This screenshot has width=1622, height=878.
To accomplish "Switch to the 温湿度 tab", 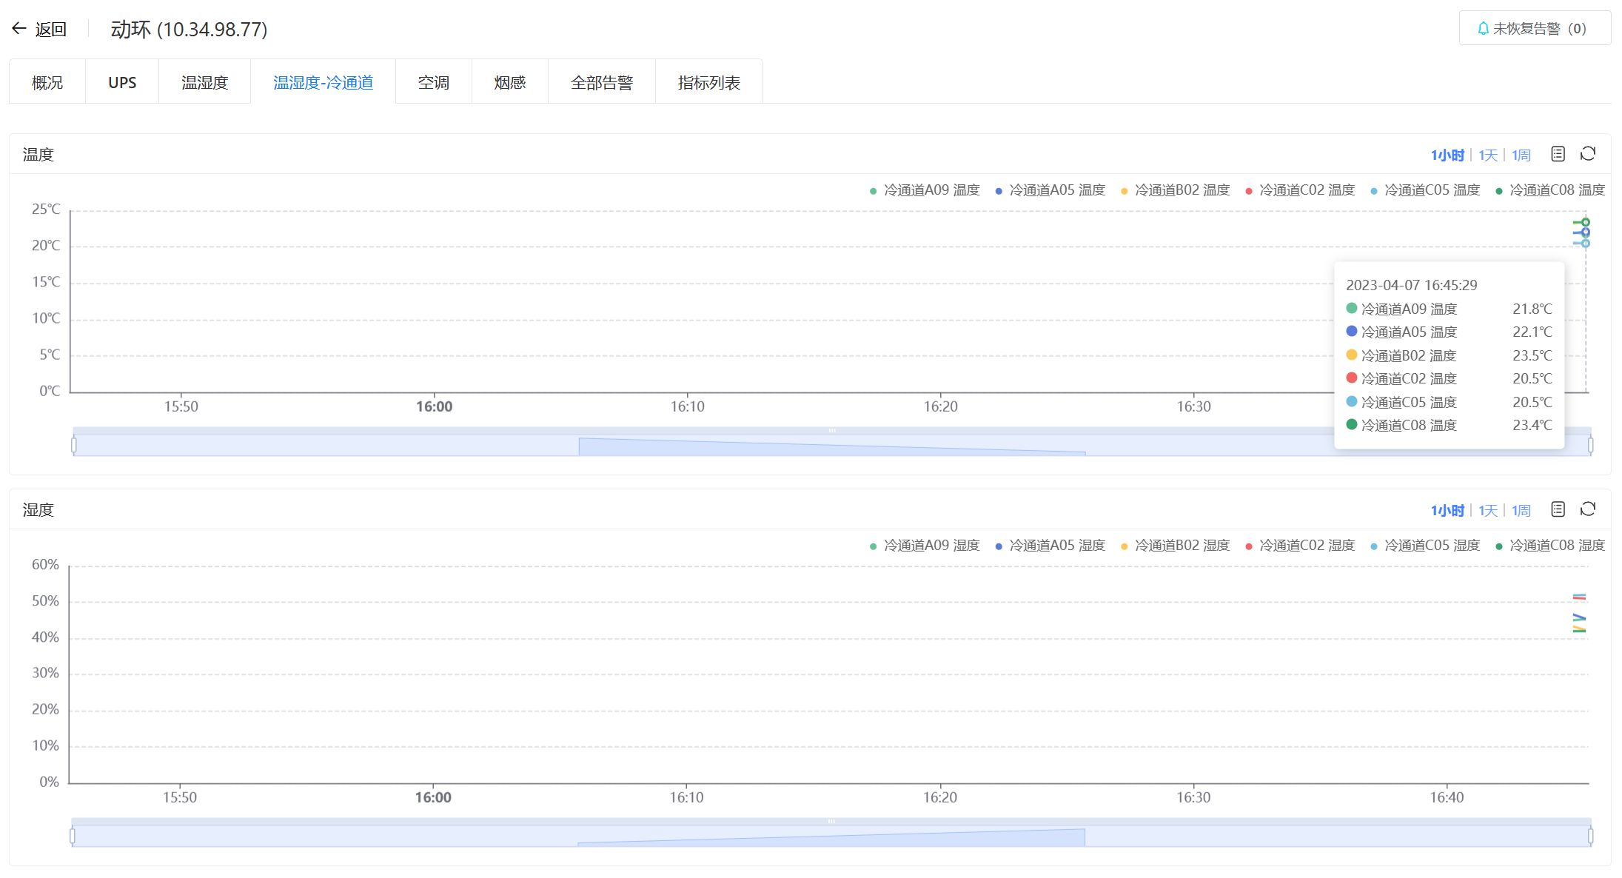I will point(205,82).
